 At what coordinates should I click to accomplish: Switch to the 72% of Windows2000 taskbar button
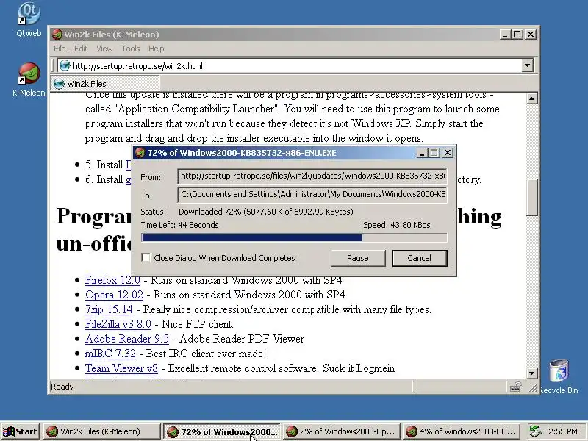[x=223, y=431]
